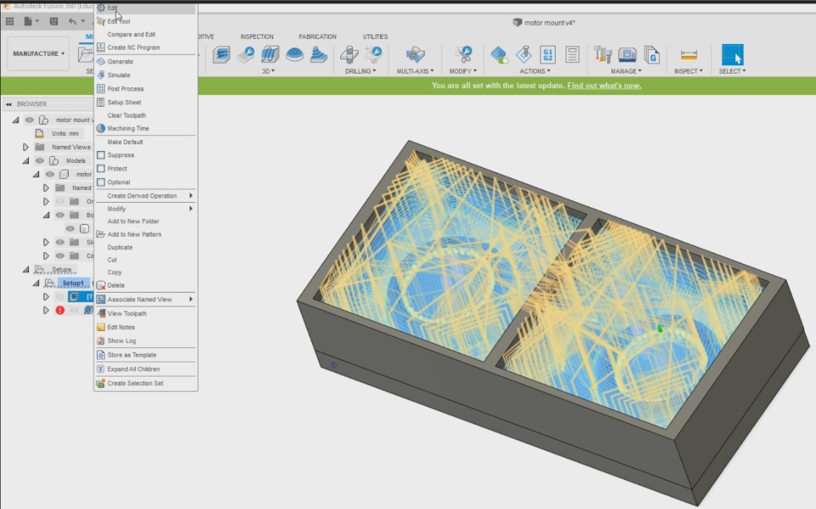This screenshot has height=509, width=816.
Task: Select the 3D Parallel toolpath icon
Action: tap(270, 54)
